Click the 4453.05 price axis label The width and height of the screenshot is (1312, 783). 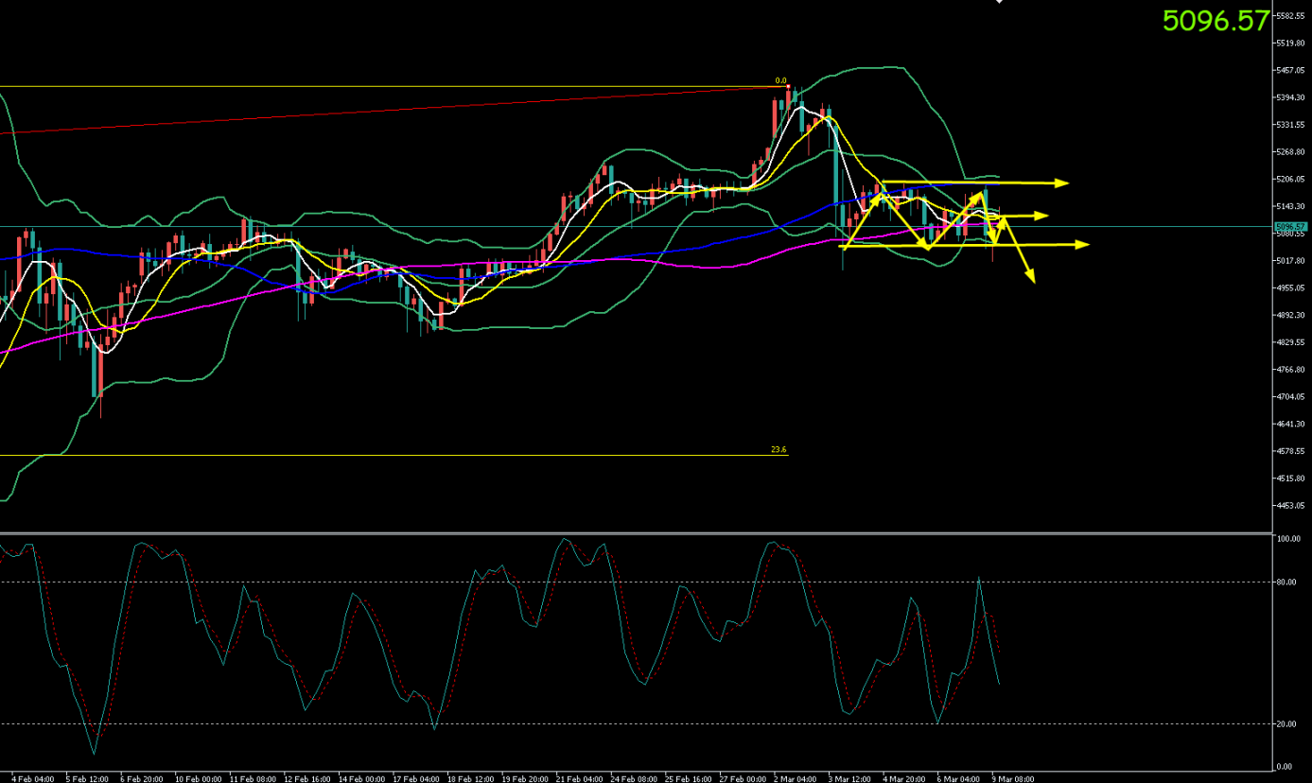pyautogui.click(x=1292, y=506)
